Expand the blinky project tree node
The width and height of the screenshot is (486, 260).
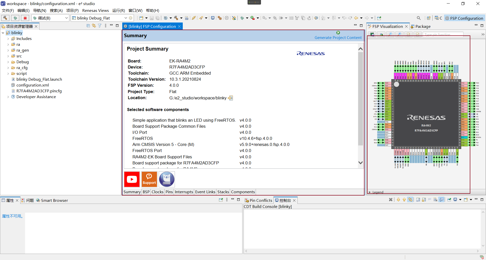click(3, 33)
